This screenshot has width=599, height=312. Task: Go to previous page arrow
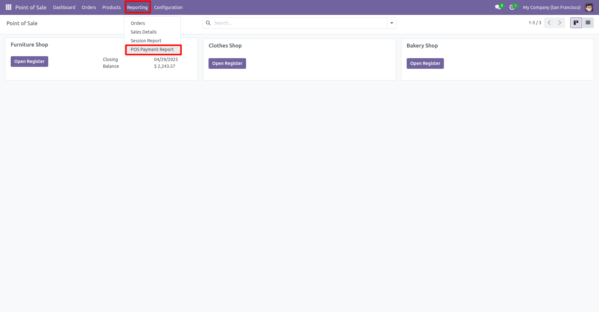coord(549,23)
